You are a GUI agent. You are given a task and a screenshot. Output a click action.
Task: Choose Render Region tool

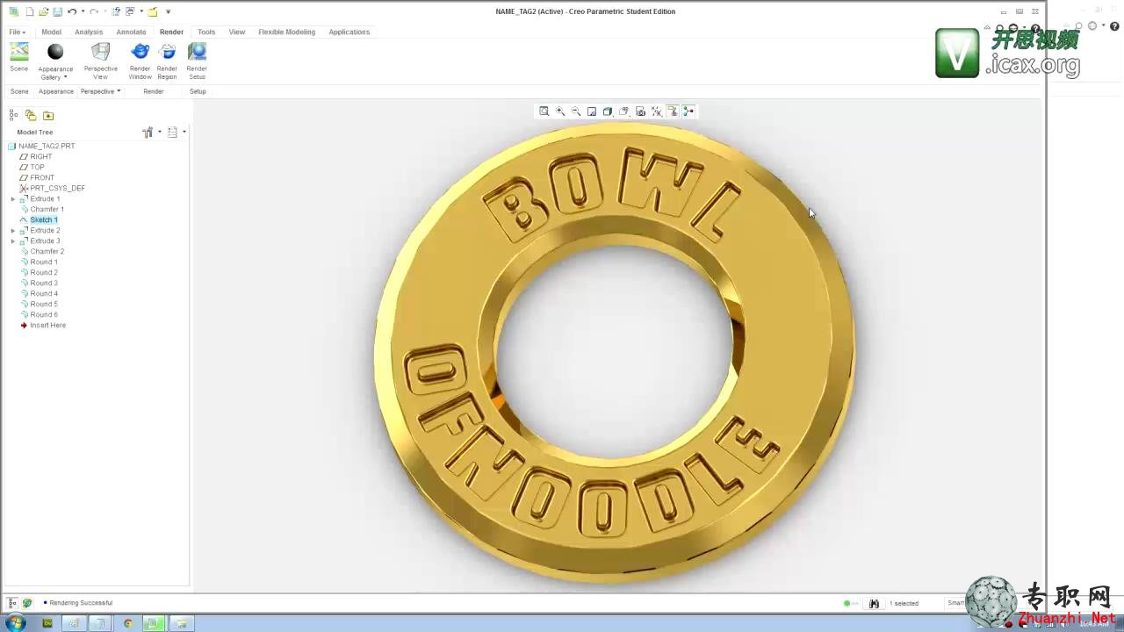(167, 52)
